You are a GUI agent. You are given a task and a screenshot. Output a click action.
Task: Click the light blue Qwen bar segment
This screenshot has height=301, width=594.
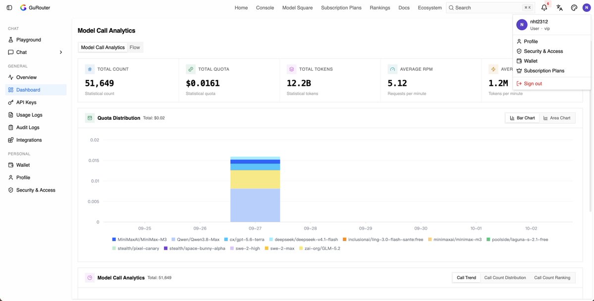point(255,205)
